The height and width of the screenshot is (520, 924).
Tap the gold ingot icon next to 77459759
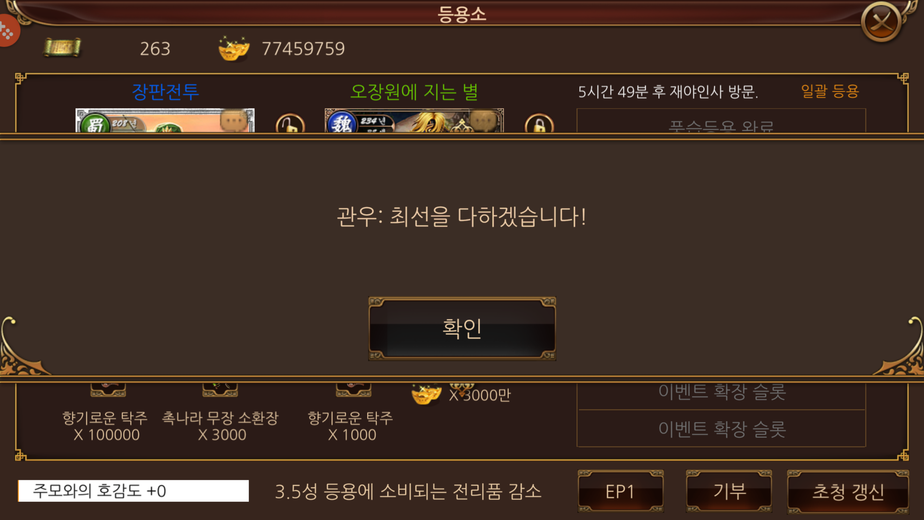point(234,48)
